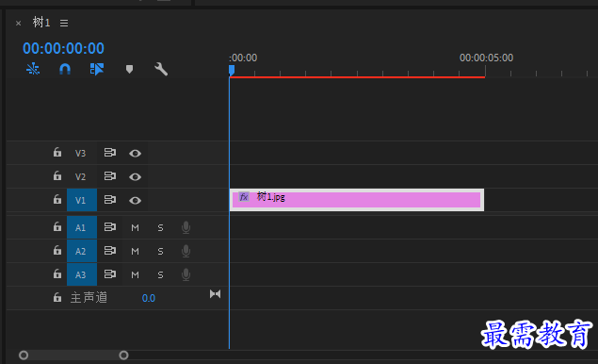Toggle sync lock for V3
Screen dimensions: 598x364
point(110,153)
